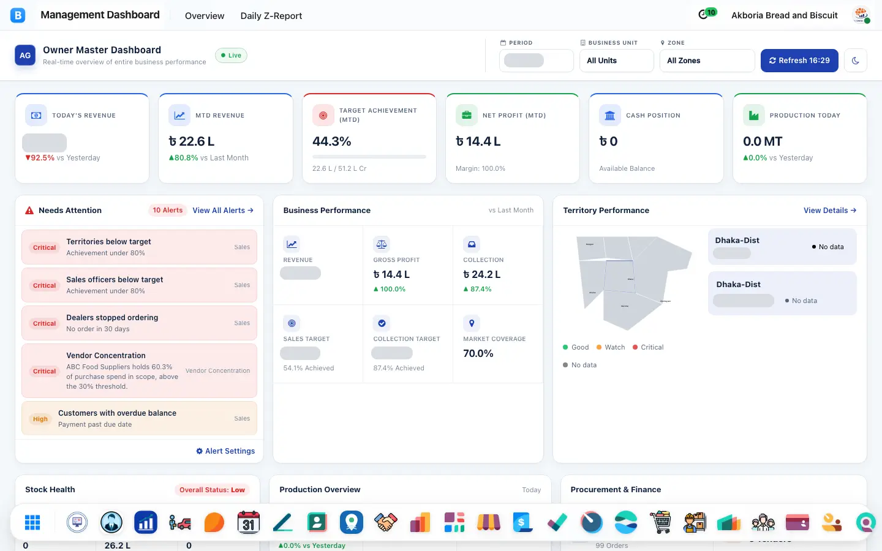Open the Zone All Zones dropdown

tap(707, 61)
